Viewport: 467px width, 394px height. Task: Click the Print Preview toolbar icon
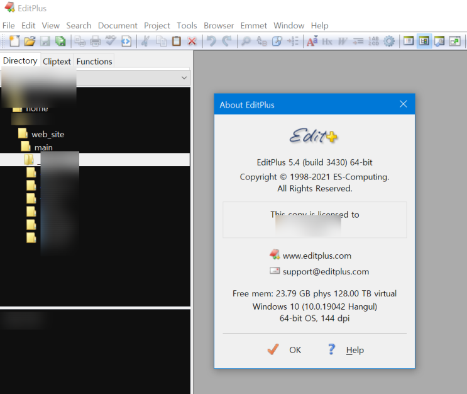(x=80, y=41)
